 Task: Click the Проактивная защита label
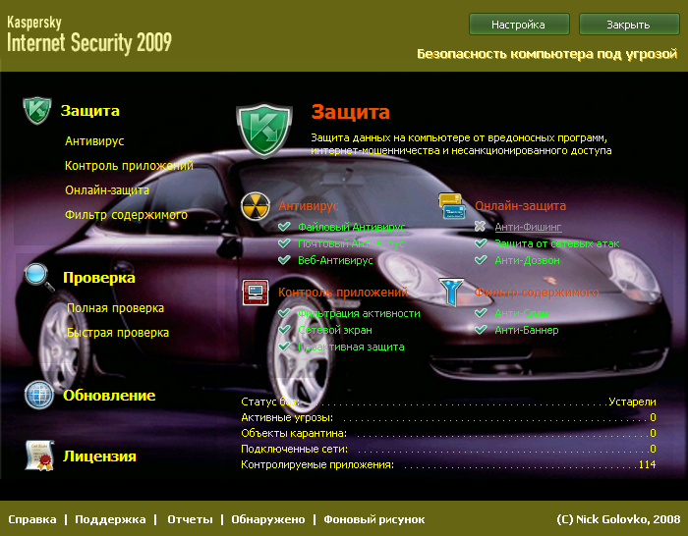click(x=351, y=347)
